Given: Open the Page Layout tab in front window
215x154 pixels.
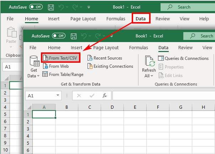Looking at the screenshot, I should click(x=106, y=47).
